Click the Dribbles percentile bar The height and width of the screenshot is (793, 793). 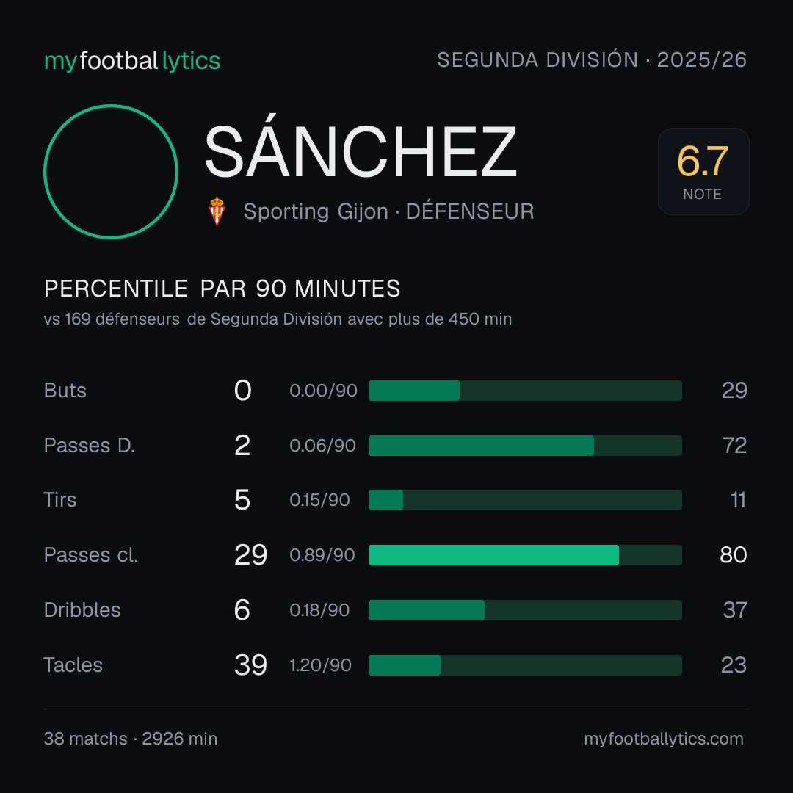[525, 610]
